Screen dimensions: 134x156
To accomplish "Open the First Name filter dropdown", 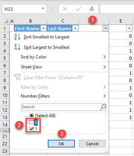I will [43, 28].
